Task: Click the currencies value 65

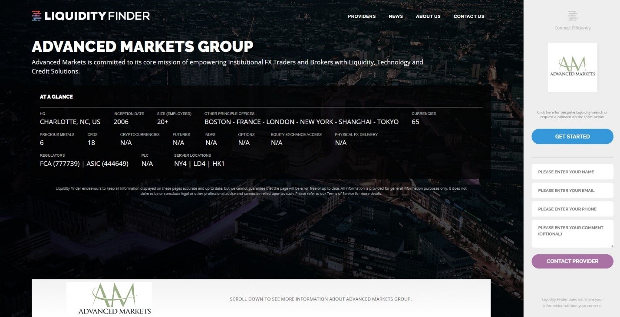Action: click(x=416, y=122)
